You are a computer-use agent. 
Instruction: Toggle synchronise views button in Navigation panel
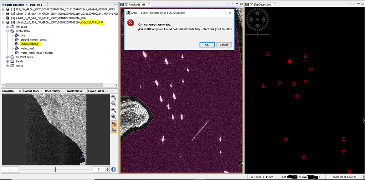pyautogui.click(x=114, y=124)
